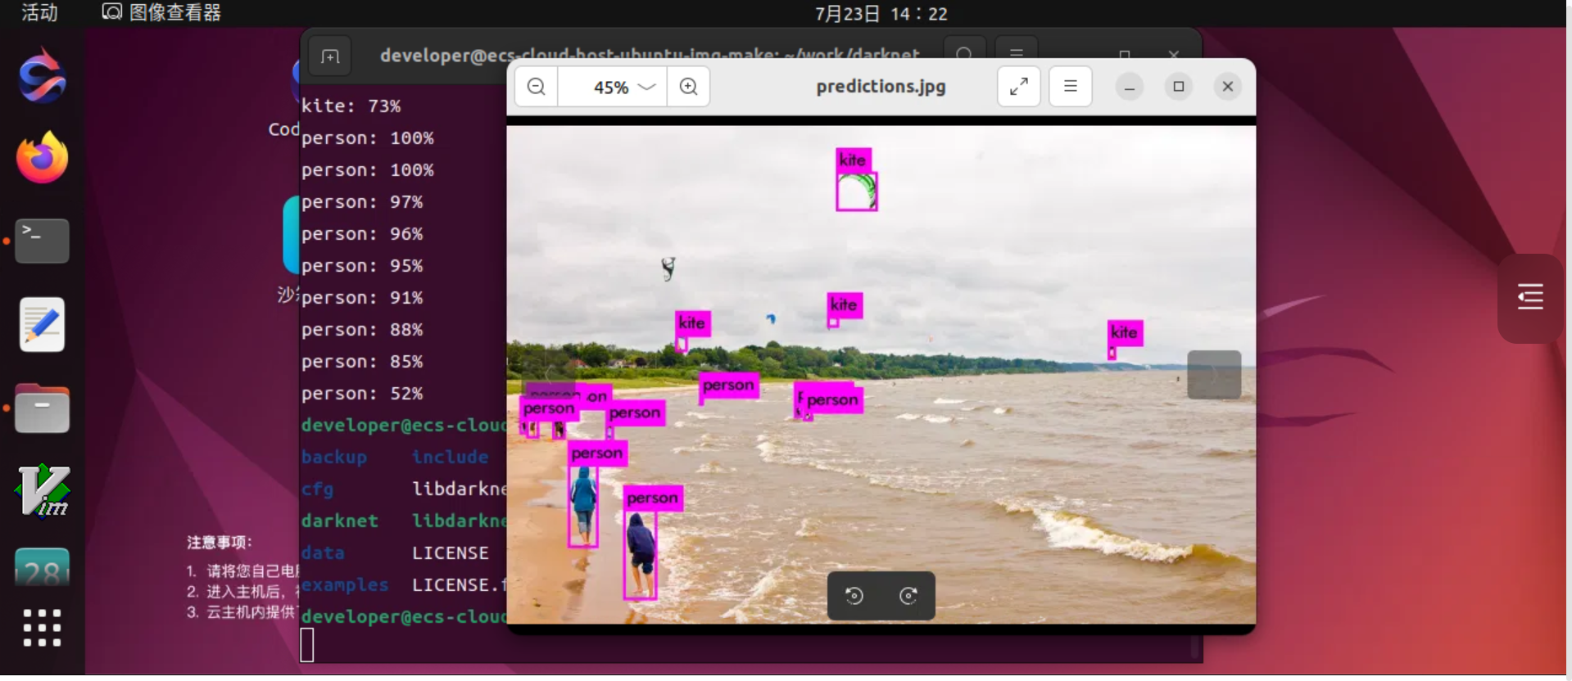Image resolution: width=1572 pixels, height=681 pixels.
Task: Open the date and time panel
Action: pos(881,14)
